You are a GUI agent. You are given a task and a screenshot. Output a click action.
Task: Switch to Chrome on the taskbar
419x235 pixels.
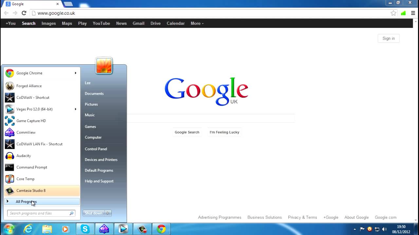[161, 229]
